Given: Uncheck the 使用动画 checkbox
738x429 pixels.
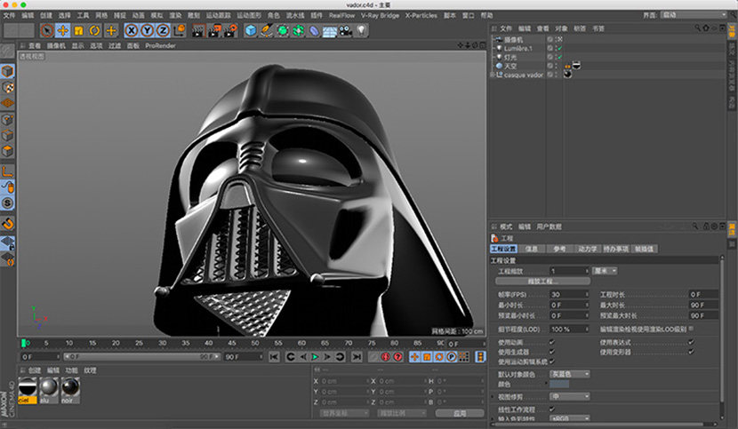Looking at the screenshot, I should point(552,341).
